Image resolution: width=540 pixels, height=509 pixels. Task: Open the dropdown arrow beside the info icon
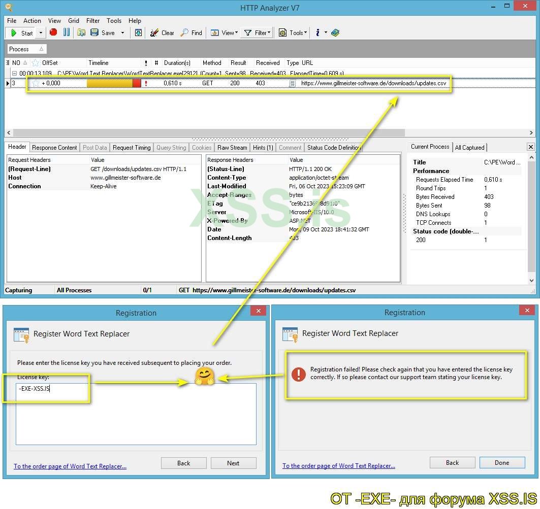tap(326, 33)
